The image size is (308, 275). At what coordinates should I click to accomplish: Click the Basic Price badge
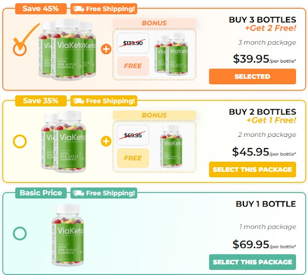click(40, 193)
